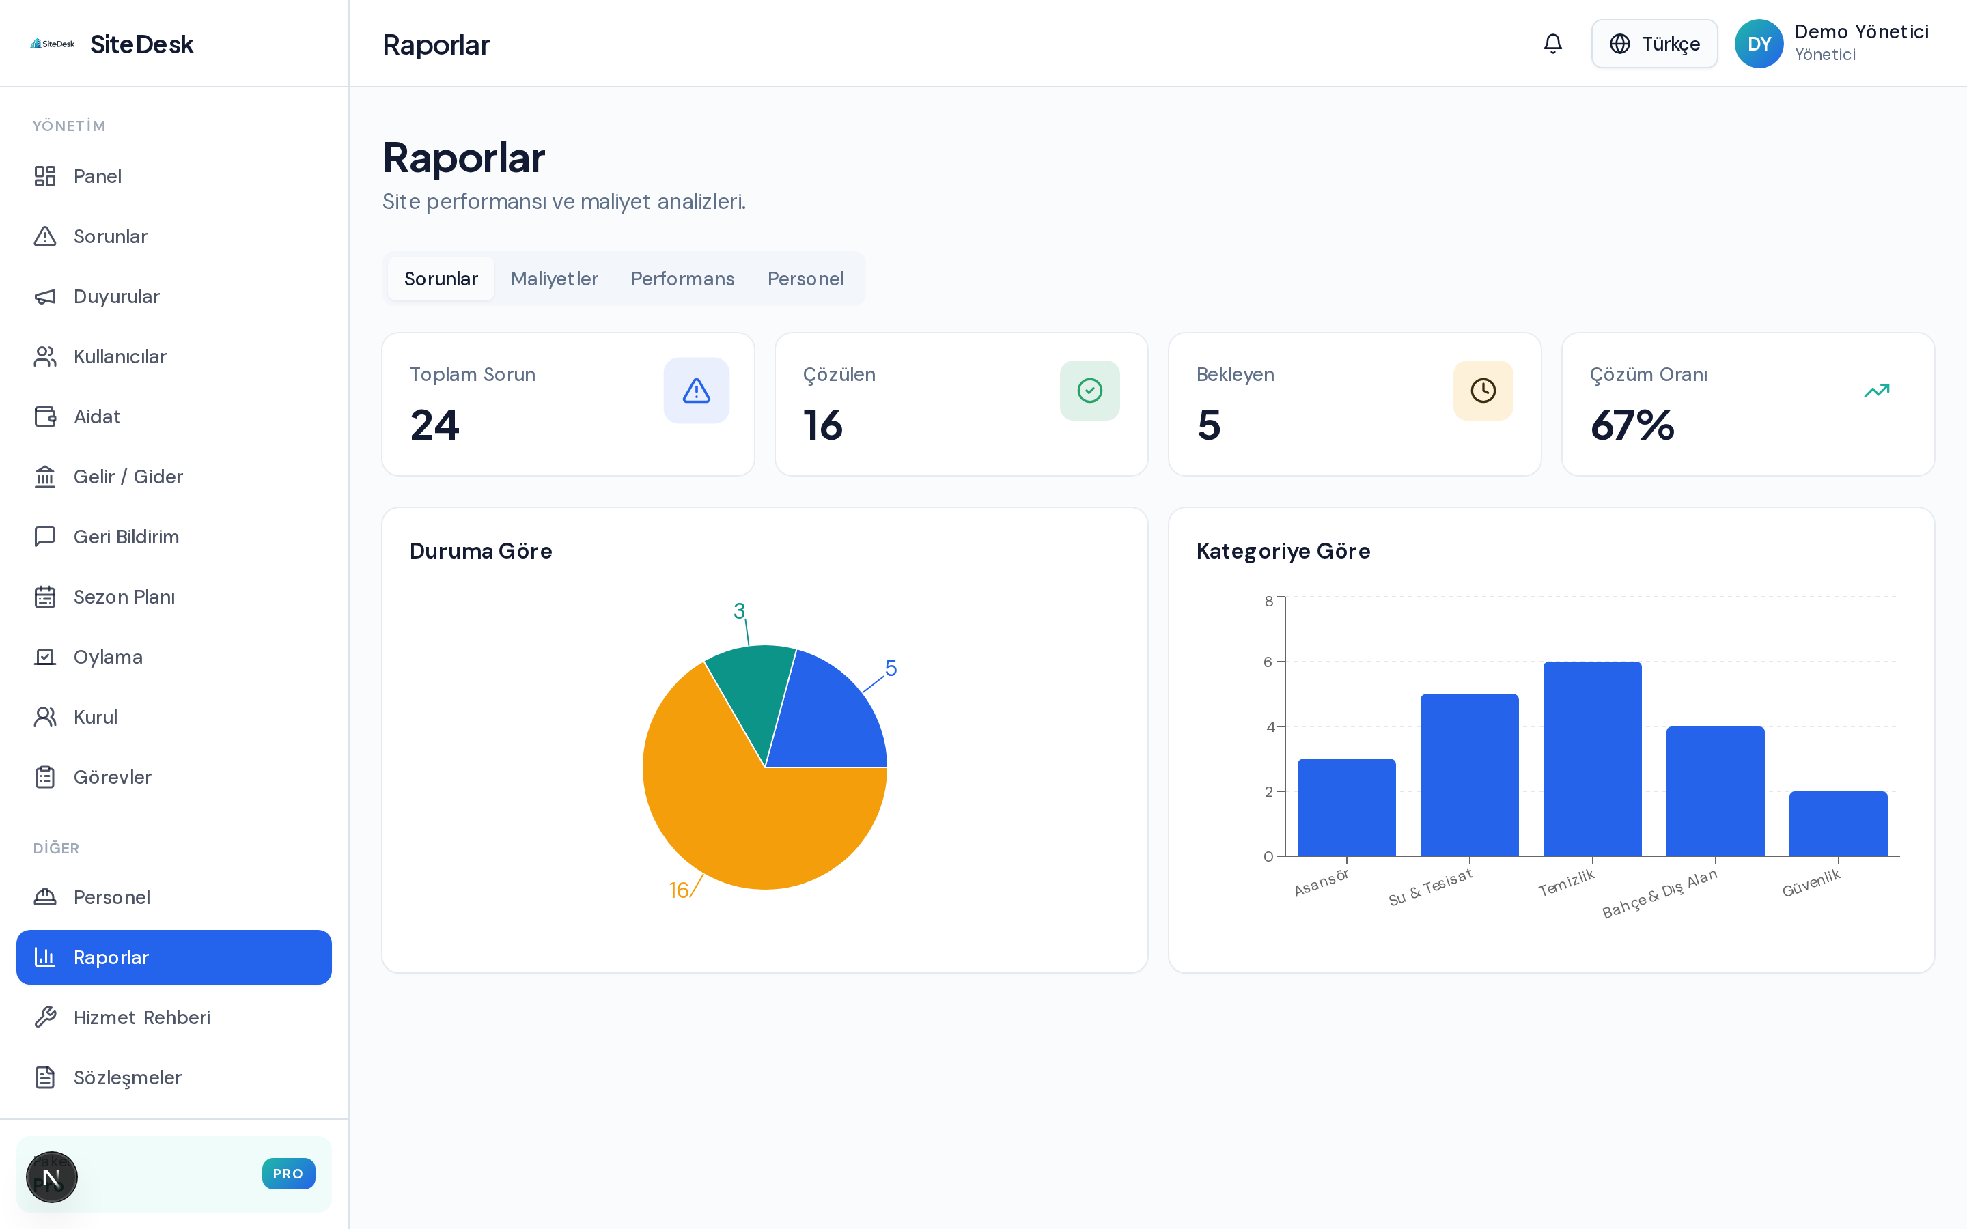Switch to the Performans tab
This screenshot has height=1229, width=1967.
[x=683, y=279]
